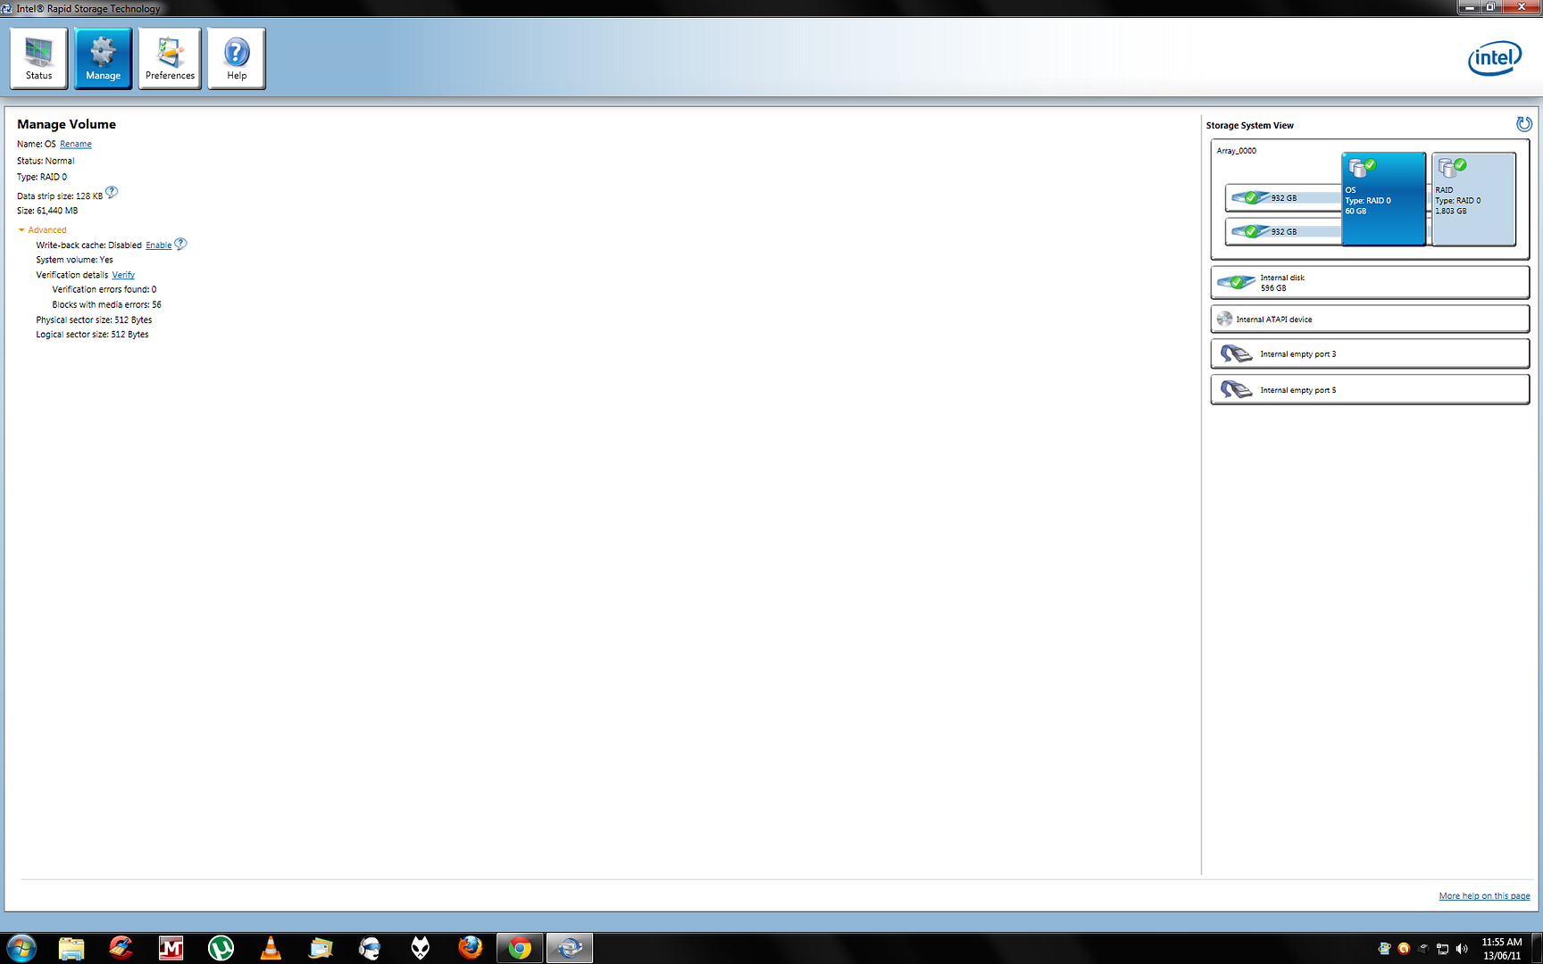
Task: Click the orange tray icon
Action: (x=1404, y=949)
